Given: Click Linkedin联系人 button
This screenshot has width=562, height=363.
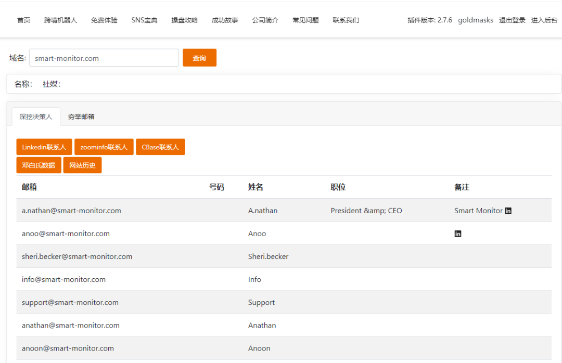Looking at the screenshot, I should tap(44, 147).
